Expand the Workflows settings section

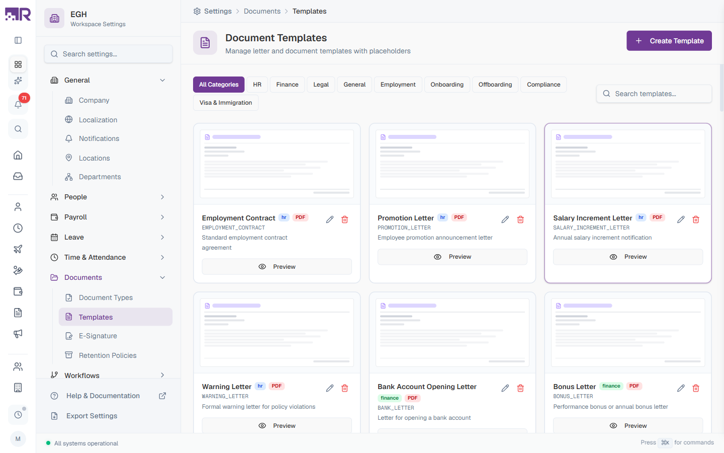coord(108,375)
